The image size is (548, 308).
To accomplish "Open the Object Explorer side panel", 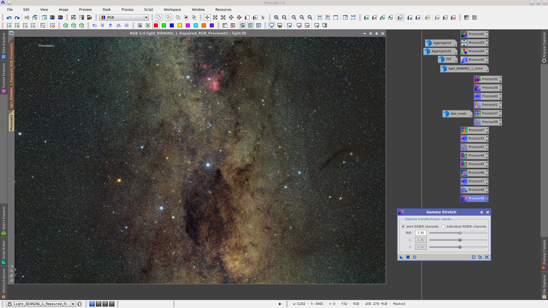I will coord(4,220).
